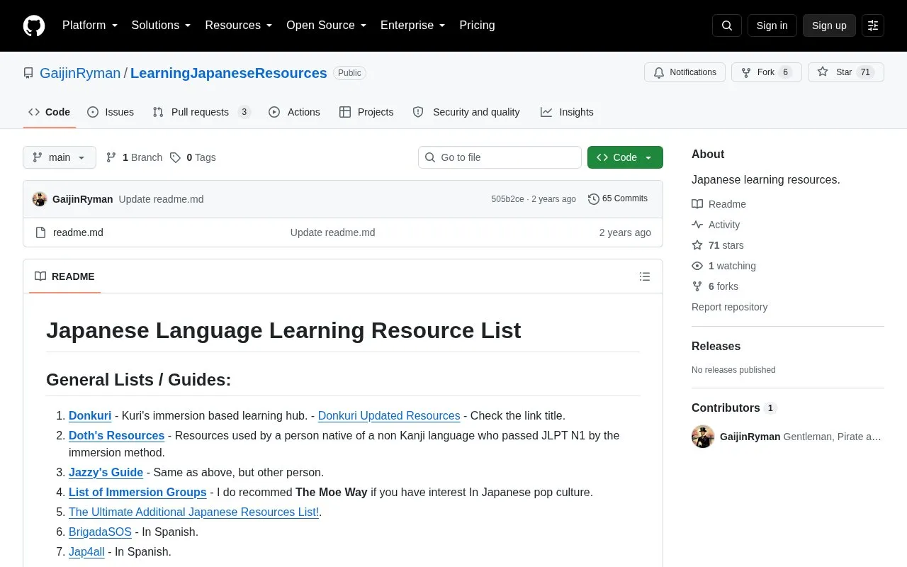Open the List of Immersion Groups link
Viewport: 907px width, 567px height.
click(x=137, y=493)
